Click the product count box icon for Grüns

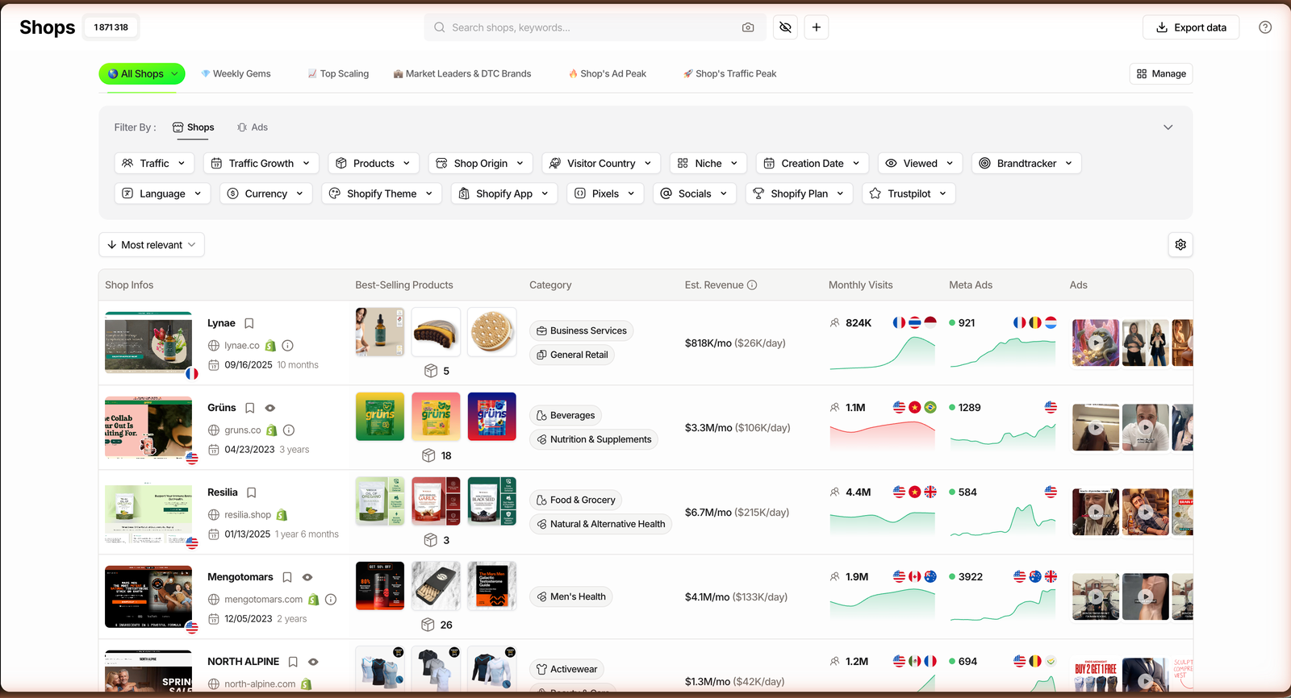coord(429,455)
